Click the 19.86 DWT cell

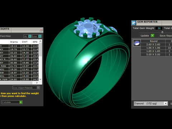point(26,63)
